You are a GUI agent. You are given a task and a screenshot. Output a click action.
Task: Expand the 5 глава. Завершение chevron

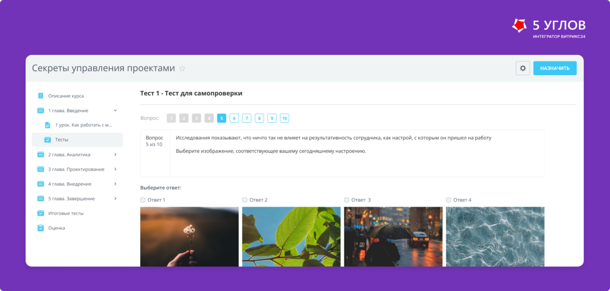pyautogui.click(x=115, y=199)
